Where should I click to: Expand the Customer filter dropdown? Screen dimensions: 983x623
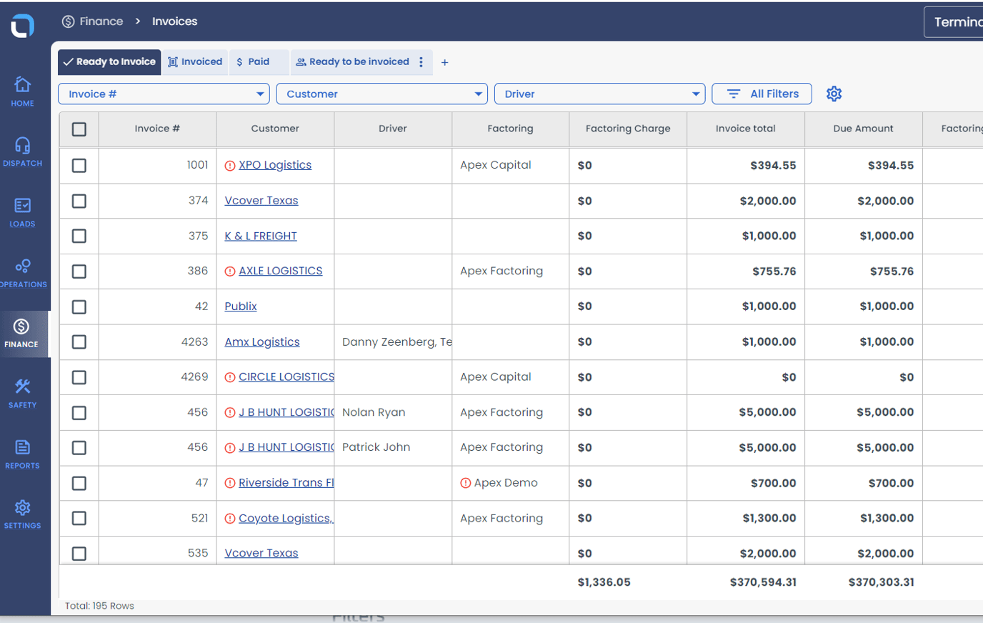[381, 94]
